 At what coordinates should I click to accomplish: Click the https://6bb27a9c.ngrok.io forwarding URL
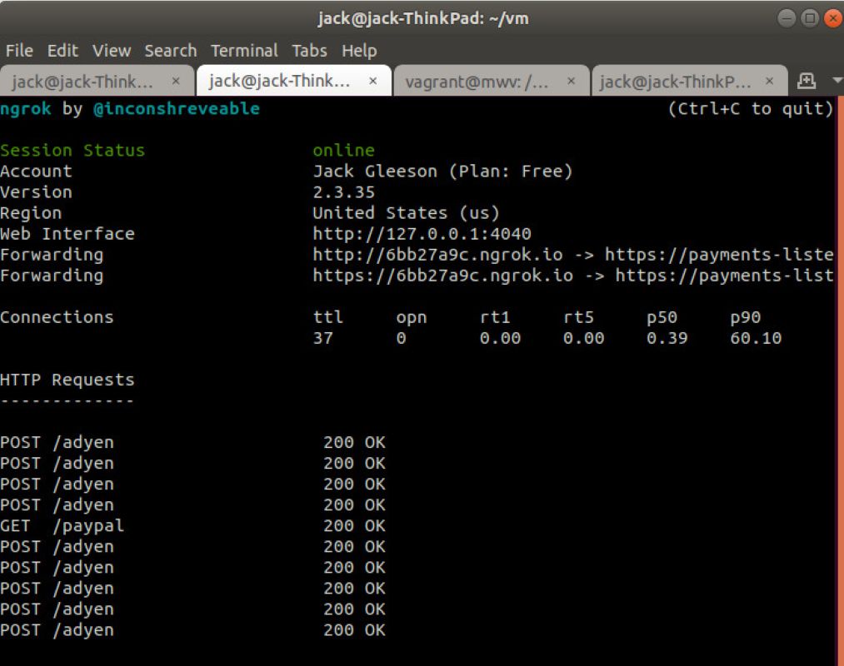[442, 276]
